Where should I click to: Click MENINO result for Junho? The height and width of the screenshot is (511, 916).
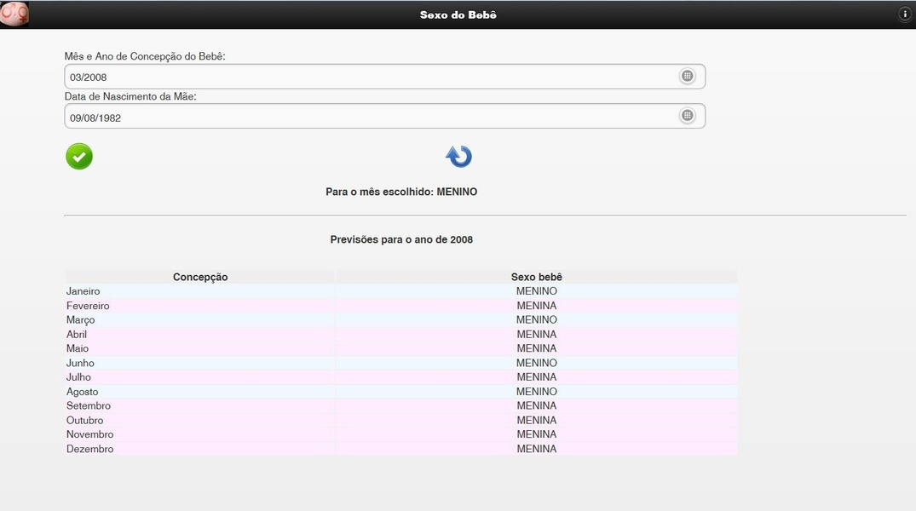click(x=536, y=363)
